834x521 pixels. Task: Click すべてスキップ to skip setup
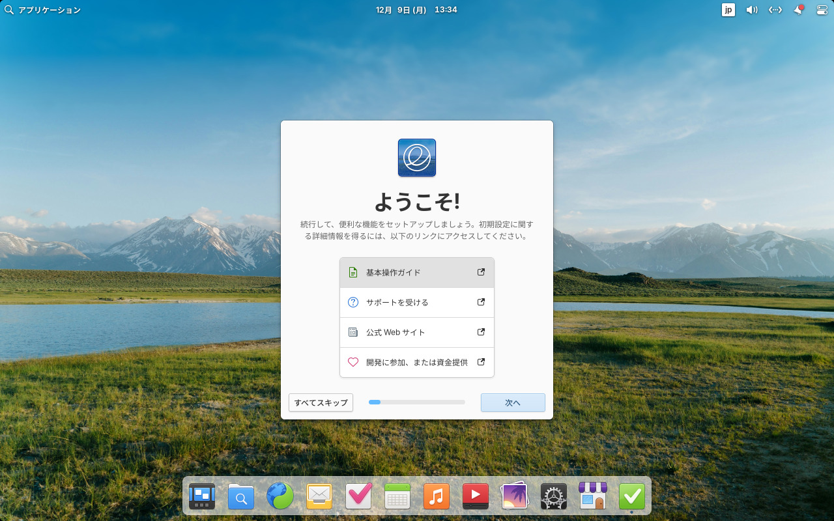click(x=321, y=402)
